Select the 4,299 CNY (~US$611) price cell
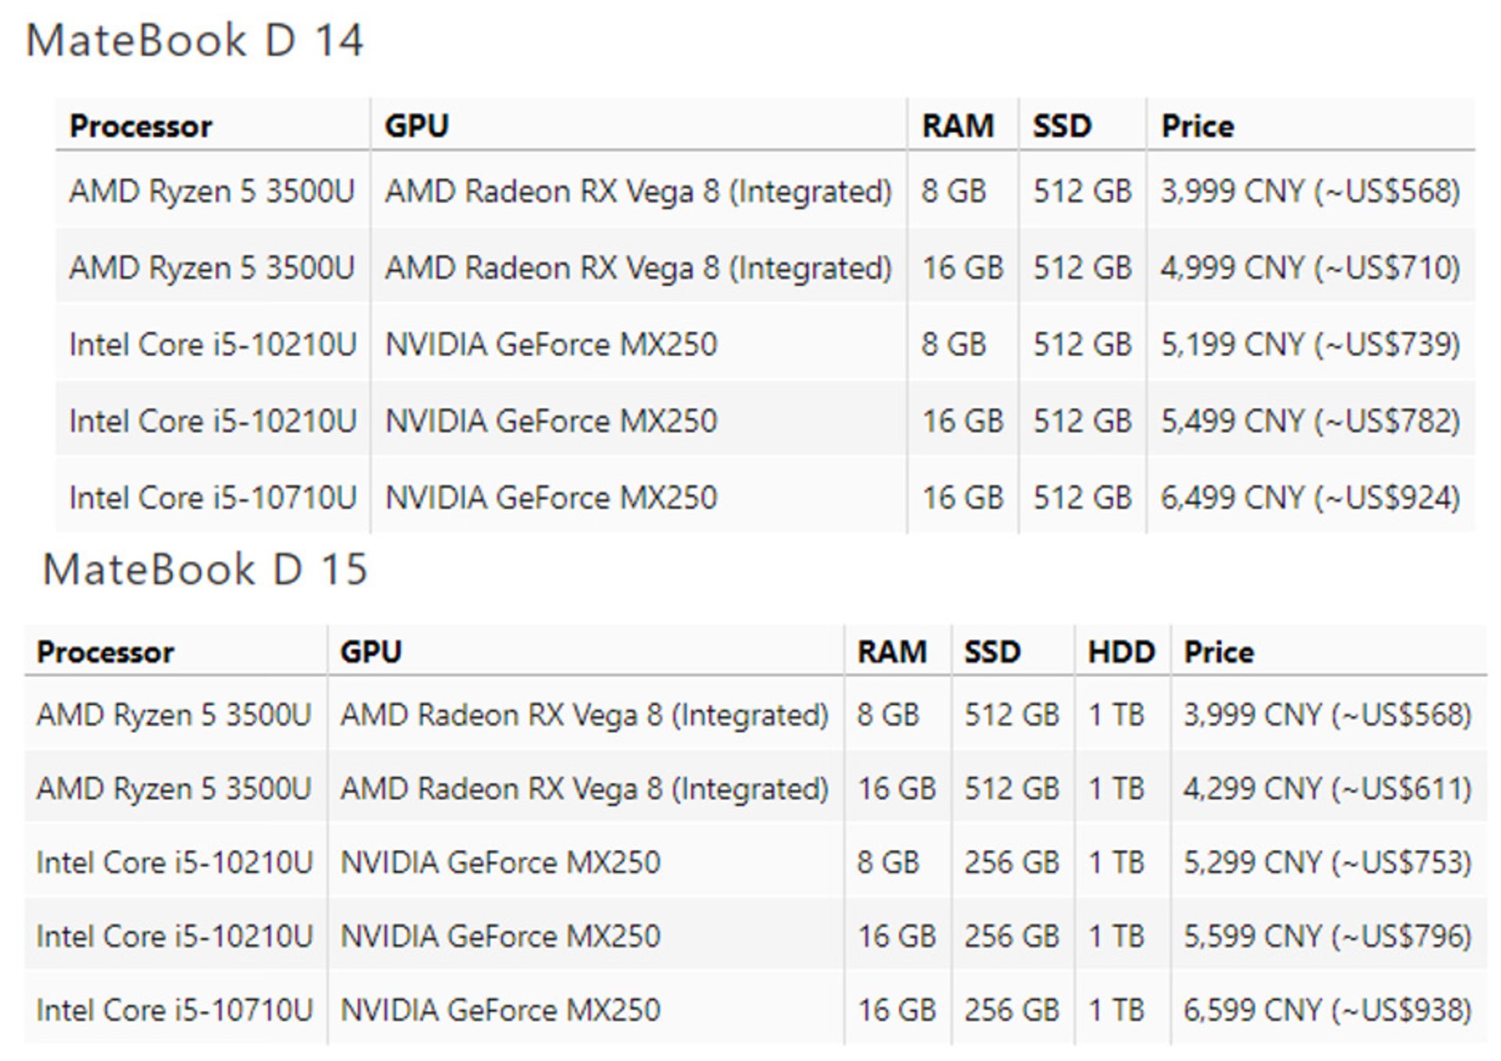The height and width of the screenshot is (1061, 1501). [x=1327, y=788]
